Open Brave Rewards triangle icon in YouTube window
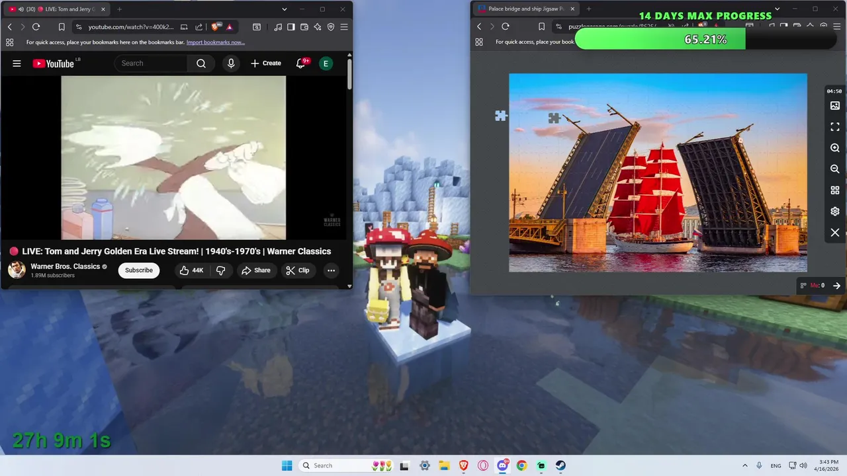847x476 pixels. point(230,26)
